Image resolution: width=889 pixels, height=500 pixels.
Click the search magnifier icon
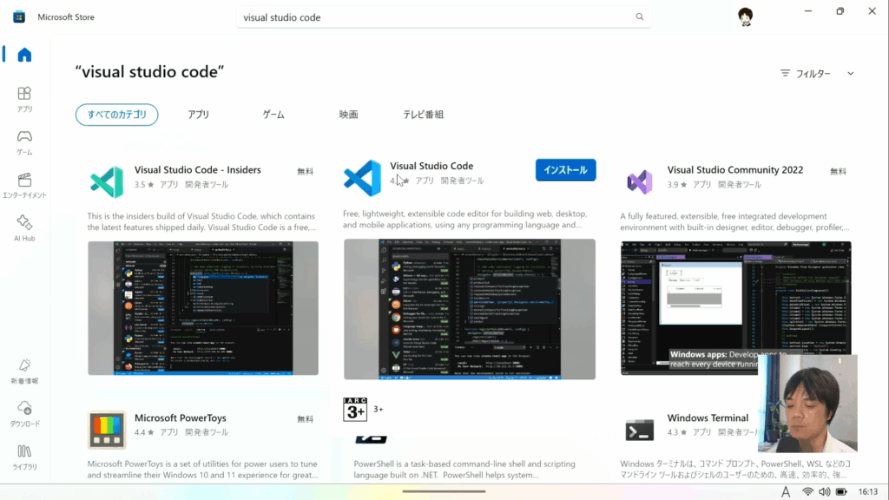(640, 16)
